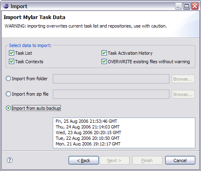Minimize the Import dialog window
Screen dimensions: 201x171
pyautogui.click(x=179, y=6)
